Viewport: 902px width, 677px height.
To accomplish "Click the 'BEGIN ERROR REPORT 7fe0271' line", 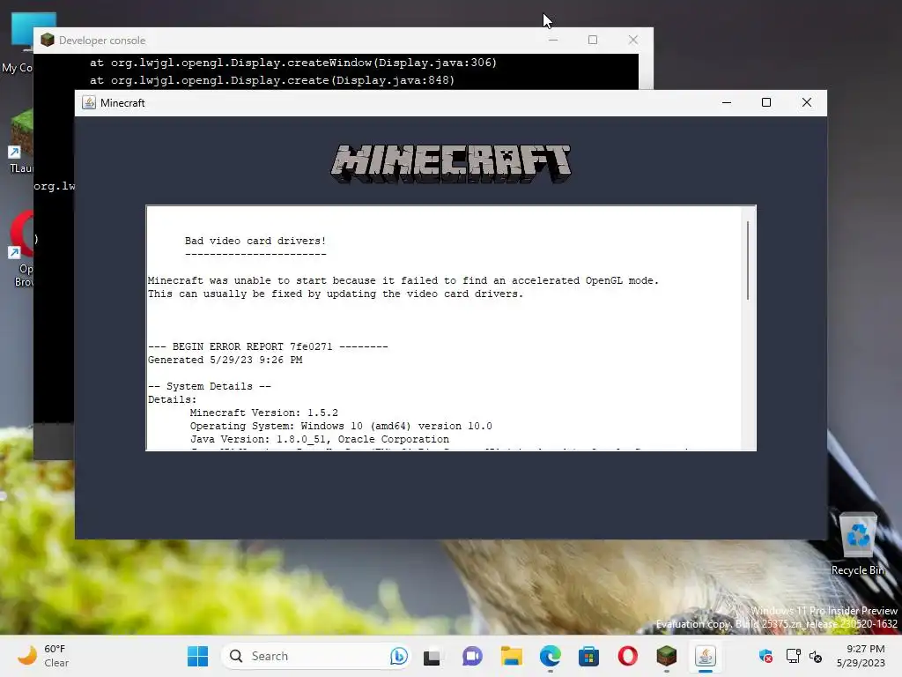I will point(268,346).
